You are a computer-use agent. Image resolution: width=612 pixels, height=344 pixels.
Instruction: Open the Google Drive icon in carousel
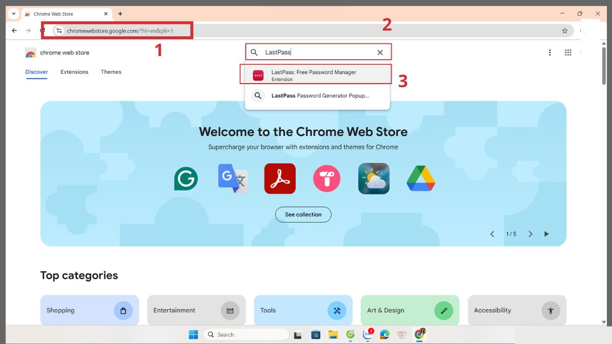[421, 178]
